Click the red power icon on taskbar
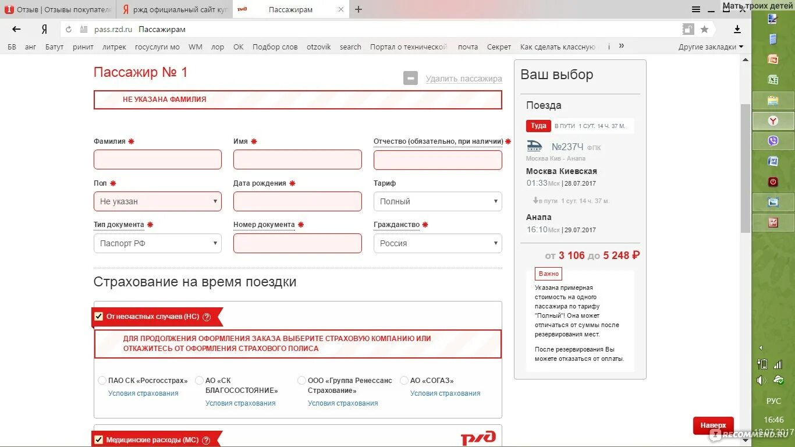The height and width of the screenshot is (447, 795). 773,182
